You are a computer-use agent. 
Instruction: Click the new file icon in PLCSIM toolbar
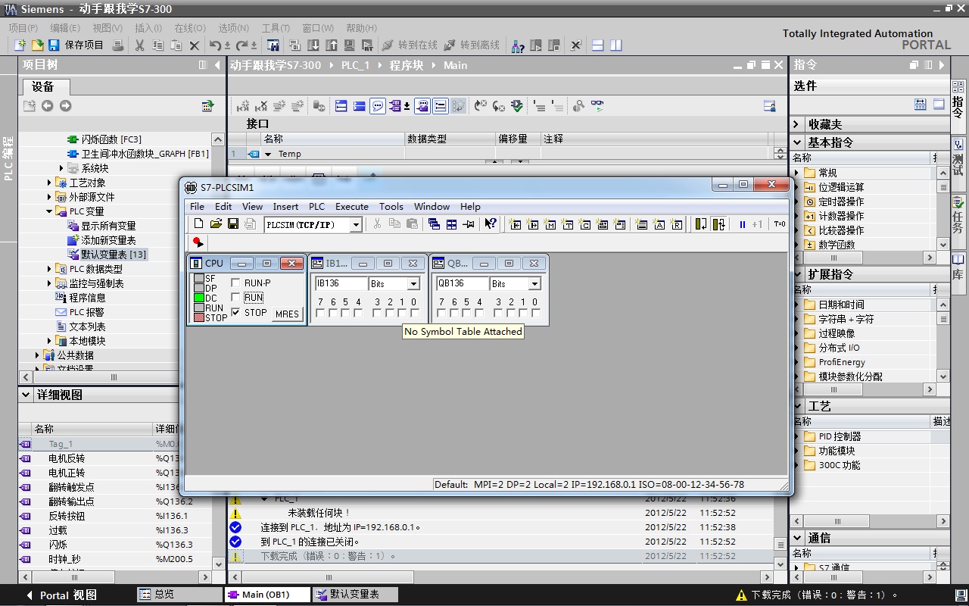point(198,224)
